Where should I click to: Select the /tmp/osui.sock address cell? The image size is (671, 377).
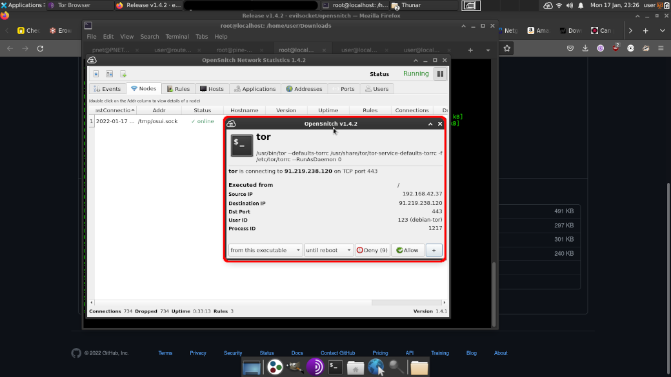click(157, 121)
